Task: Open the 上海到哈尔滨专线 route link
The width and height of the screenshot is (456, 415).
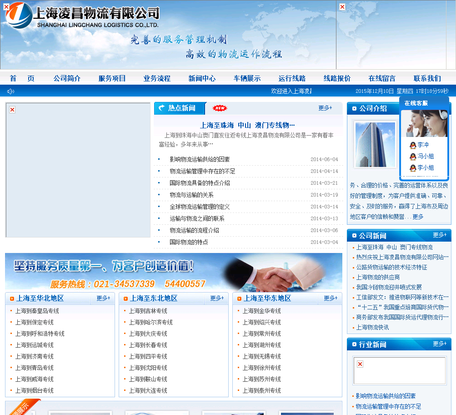Action: (x=151, y=322)
